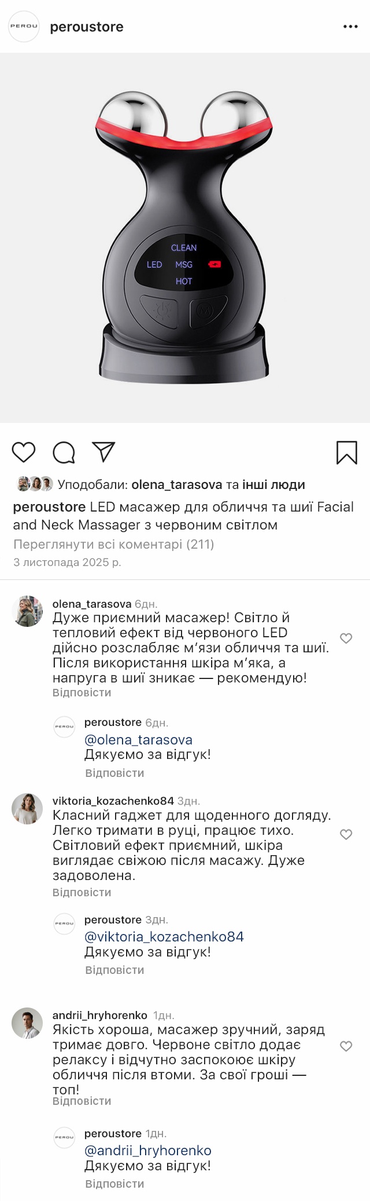Reply to viktoria_kozachenko84's comment
This screenshot has width=370, height=1201.
click(82, 892)
